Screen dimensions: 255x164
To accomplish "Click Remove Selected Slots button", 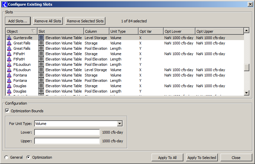I will coord(85,21).
